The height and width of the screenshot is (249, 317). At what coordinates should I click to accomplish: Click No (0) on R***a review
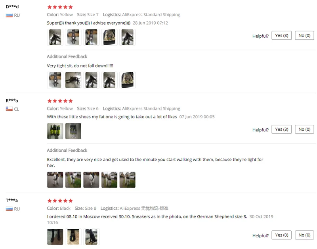[304, 129]
